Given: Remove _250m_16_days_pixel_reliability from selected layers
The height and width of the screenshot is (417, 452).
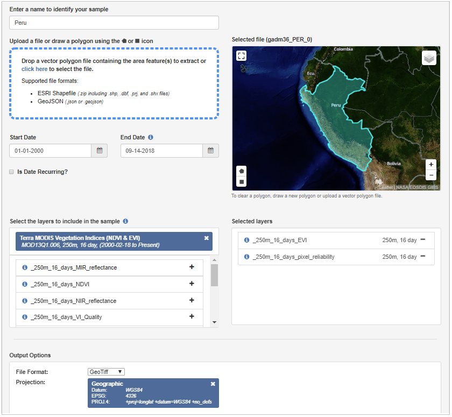Looking at the screenshot, I should (422, 257).
